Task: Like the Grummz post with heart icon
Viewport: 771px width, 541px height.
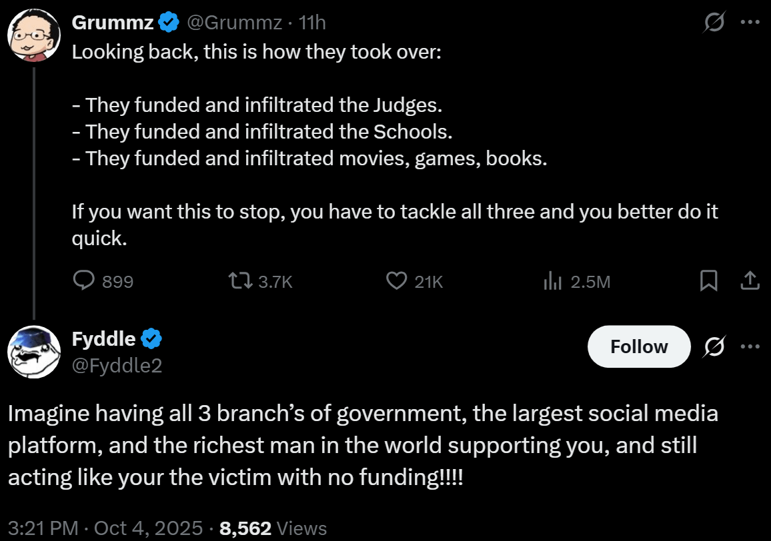Action: (397, 281)
